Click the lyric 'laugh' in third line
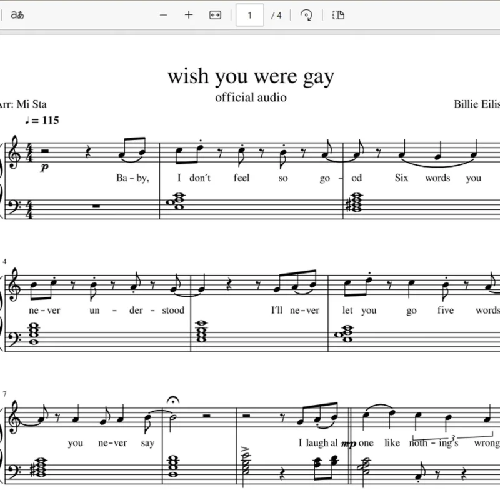500x500 pixels. pos(317,443)
